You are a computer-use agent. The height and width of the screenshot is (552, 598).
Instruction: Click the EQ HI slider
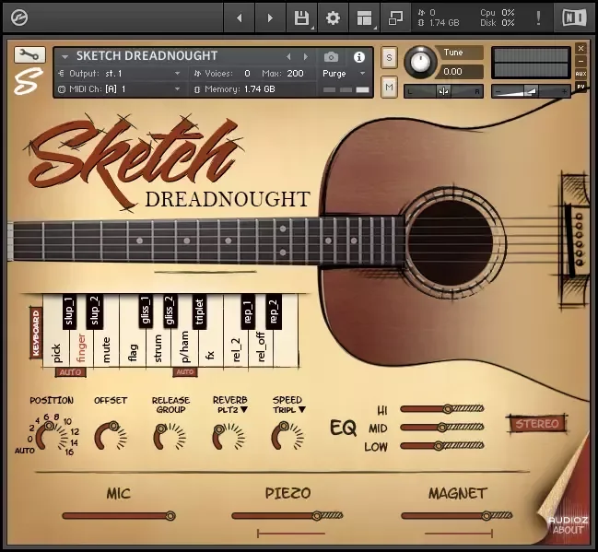(x=442, y=409)
